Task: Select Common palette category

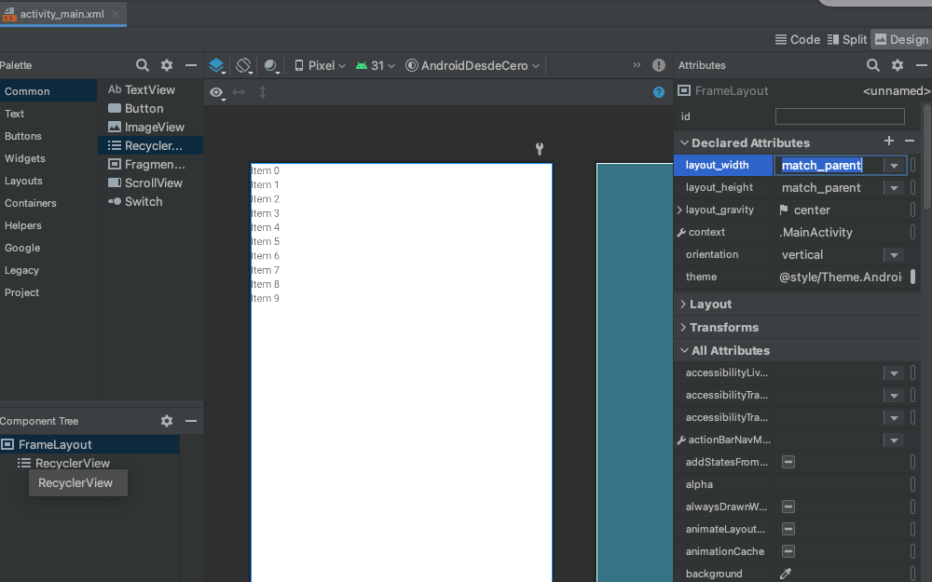Action: pos(48,91)
